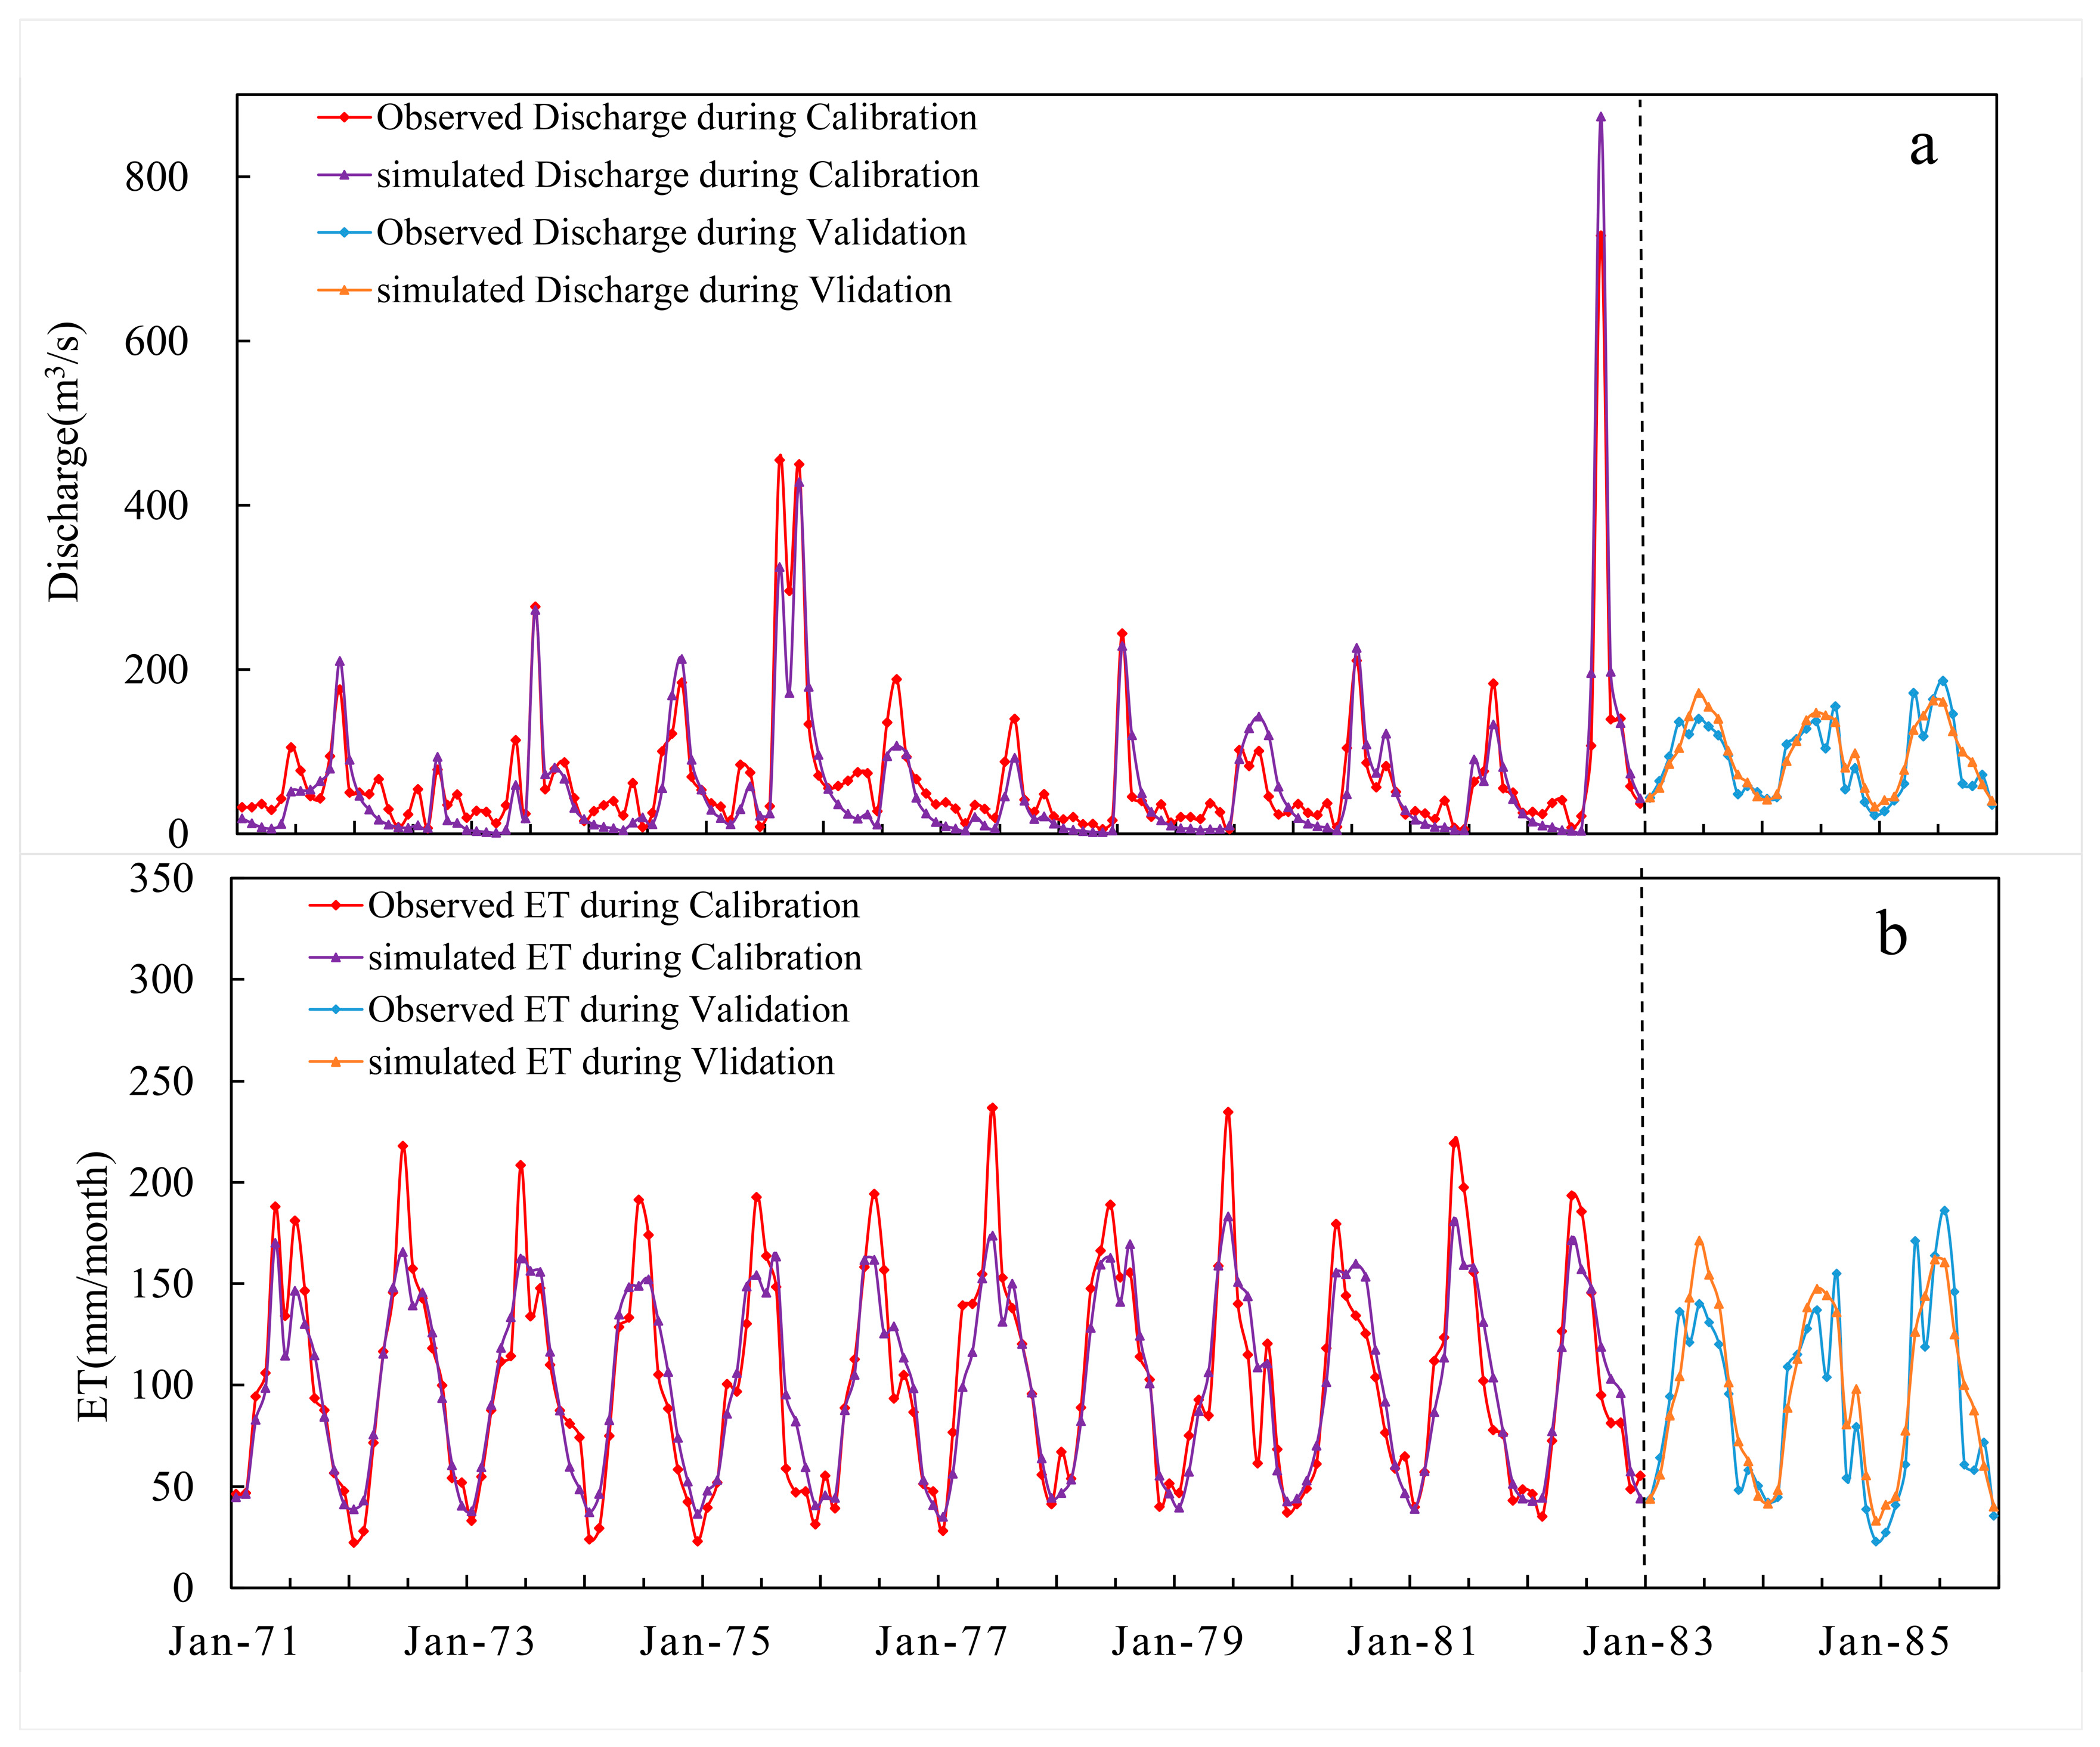Click the panel label 'b'
2100x1747 pixels.
(x=1892, y=935)
